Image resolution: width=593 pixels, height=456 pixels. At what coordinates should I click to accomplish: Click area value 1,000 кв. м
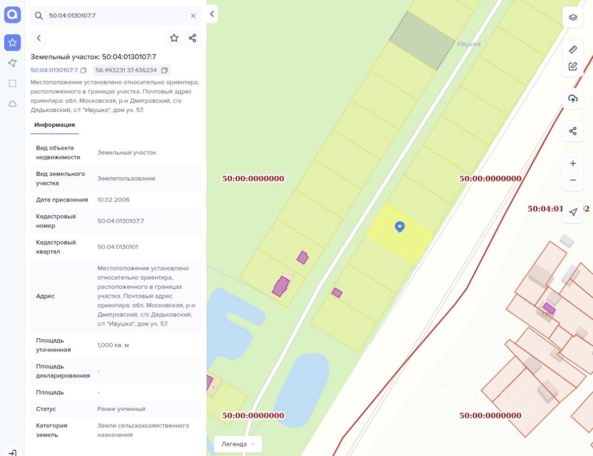tap(113, 345)
